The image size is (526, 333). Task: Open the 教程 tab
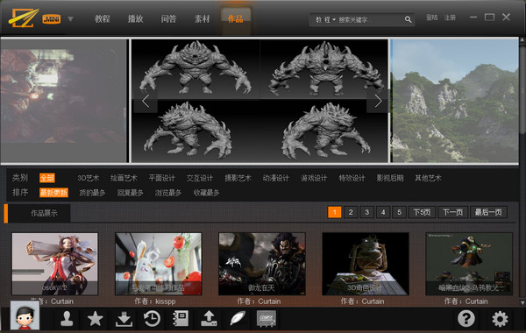coord(102,18)
